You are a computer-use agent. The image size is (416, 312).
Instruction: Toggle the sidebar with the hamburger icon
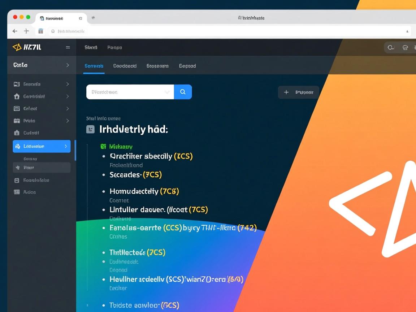pos(68,47)
